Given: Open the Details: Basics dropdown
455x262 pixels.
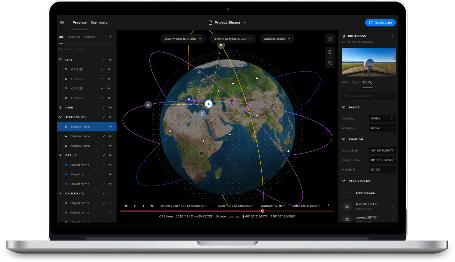Looking at the screenshot, I should pyautogui.click(x=277, y=39).
